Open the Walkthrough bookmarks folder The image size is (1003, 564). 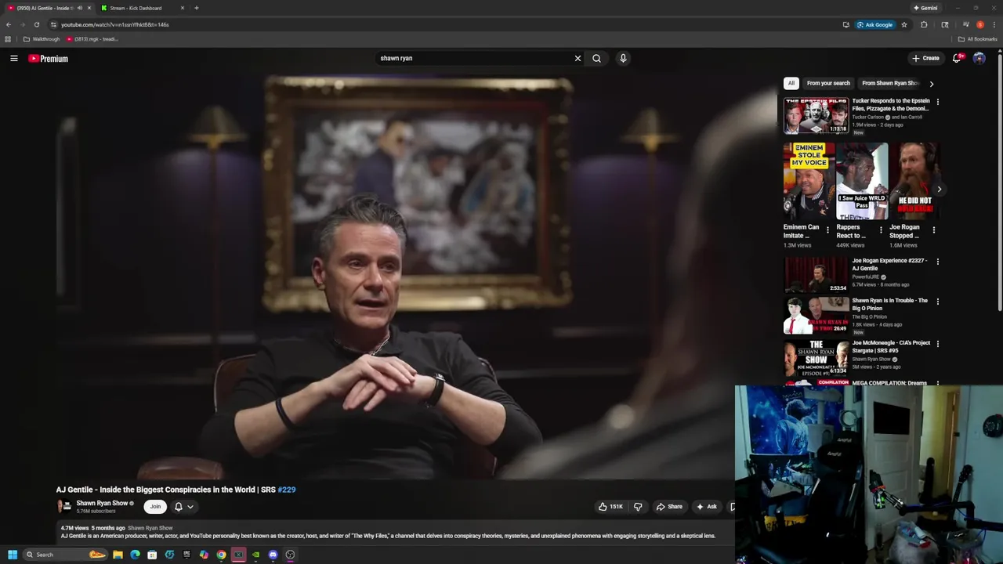pos(42,39)
